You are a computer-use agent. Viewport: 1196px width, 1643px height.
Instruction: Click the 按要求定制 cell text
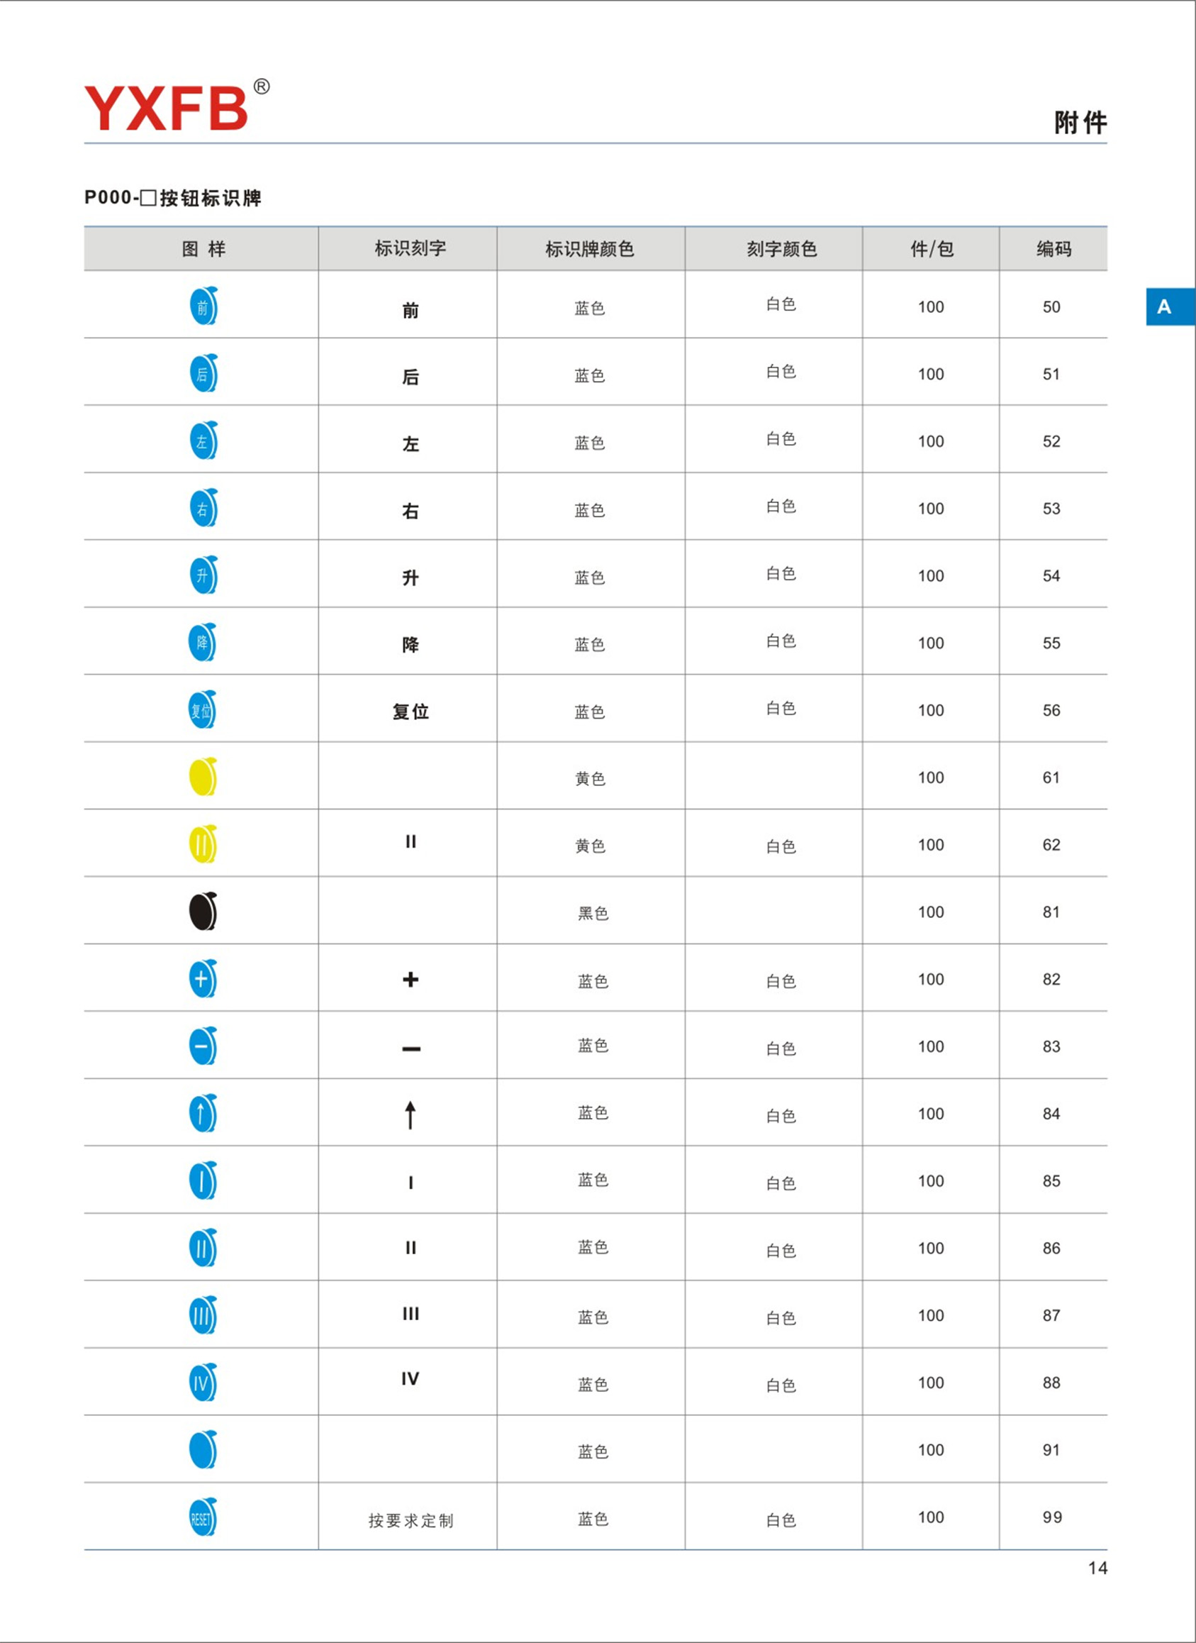point(410,1520)
